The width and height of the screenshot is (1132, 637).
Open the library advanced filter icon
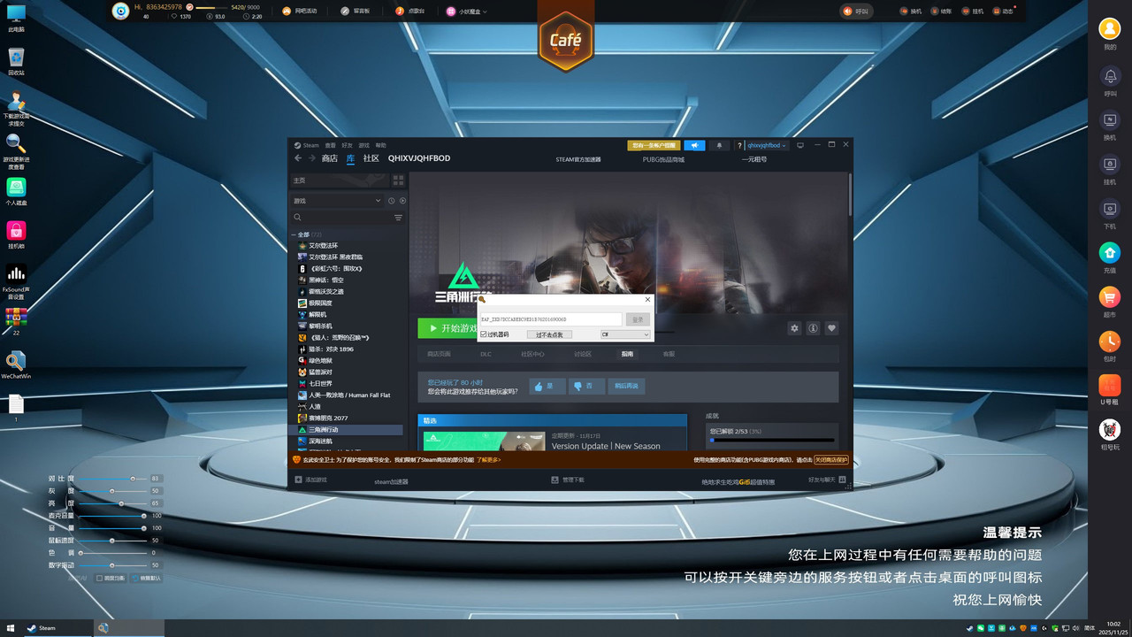pos(398,217)
